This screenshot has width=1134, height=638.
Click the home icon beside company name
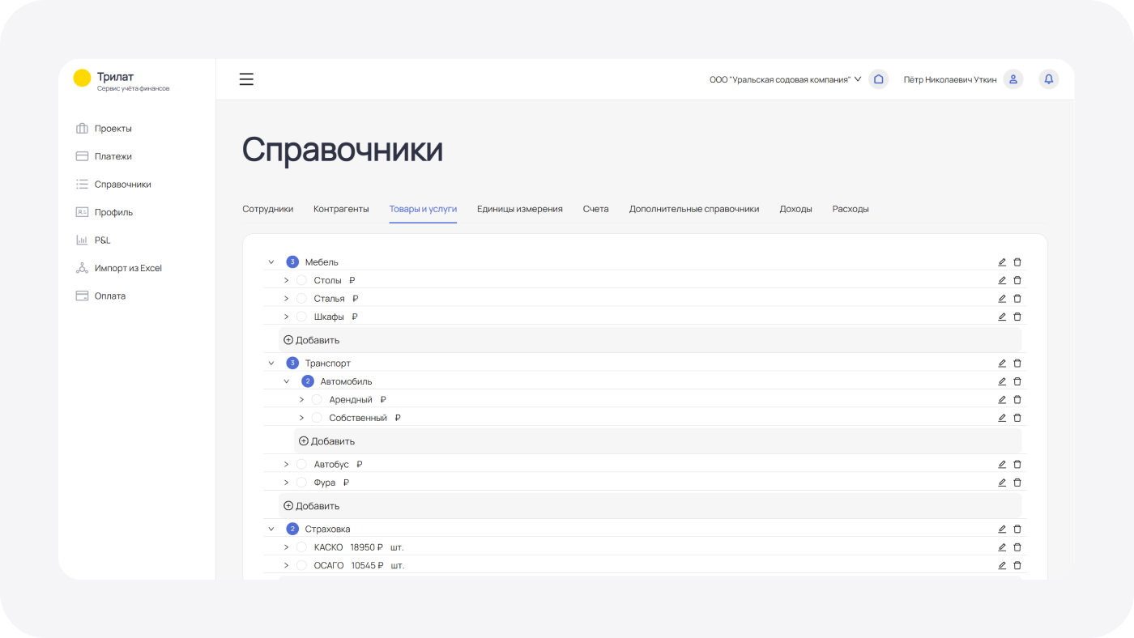tap(878, 79)
